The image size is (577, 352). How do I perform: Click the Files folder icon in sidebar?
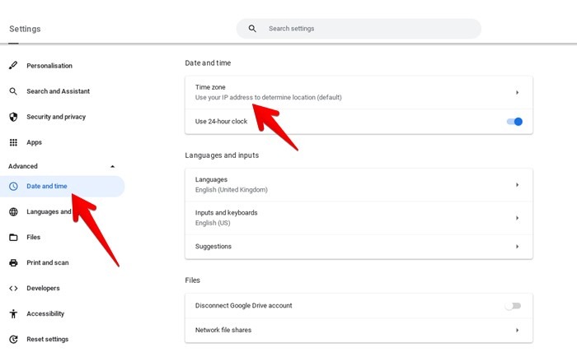(13, 237)
